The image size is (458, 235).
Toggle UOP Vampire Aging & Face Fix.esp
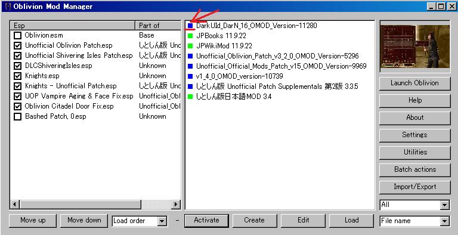tap(17, 96)
